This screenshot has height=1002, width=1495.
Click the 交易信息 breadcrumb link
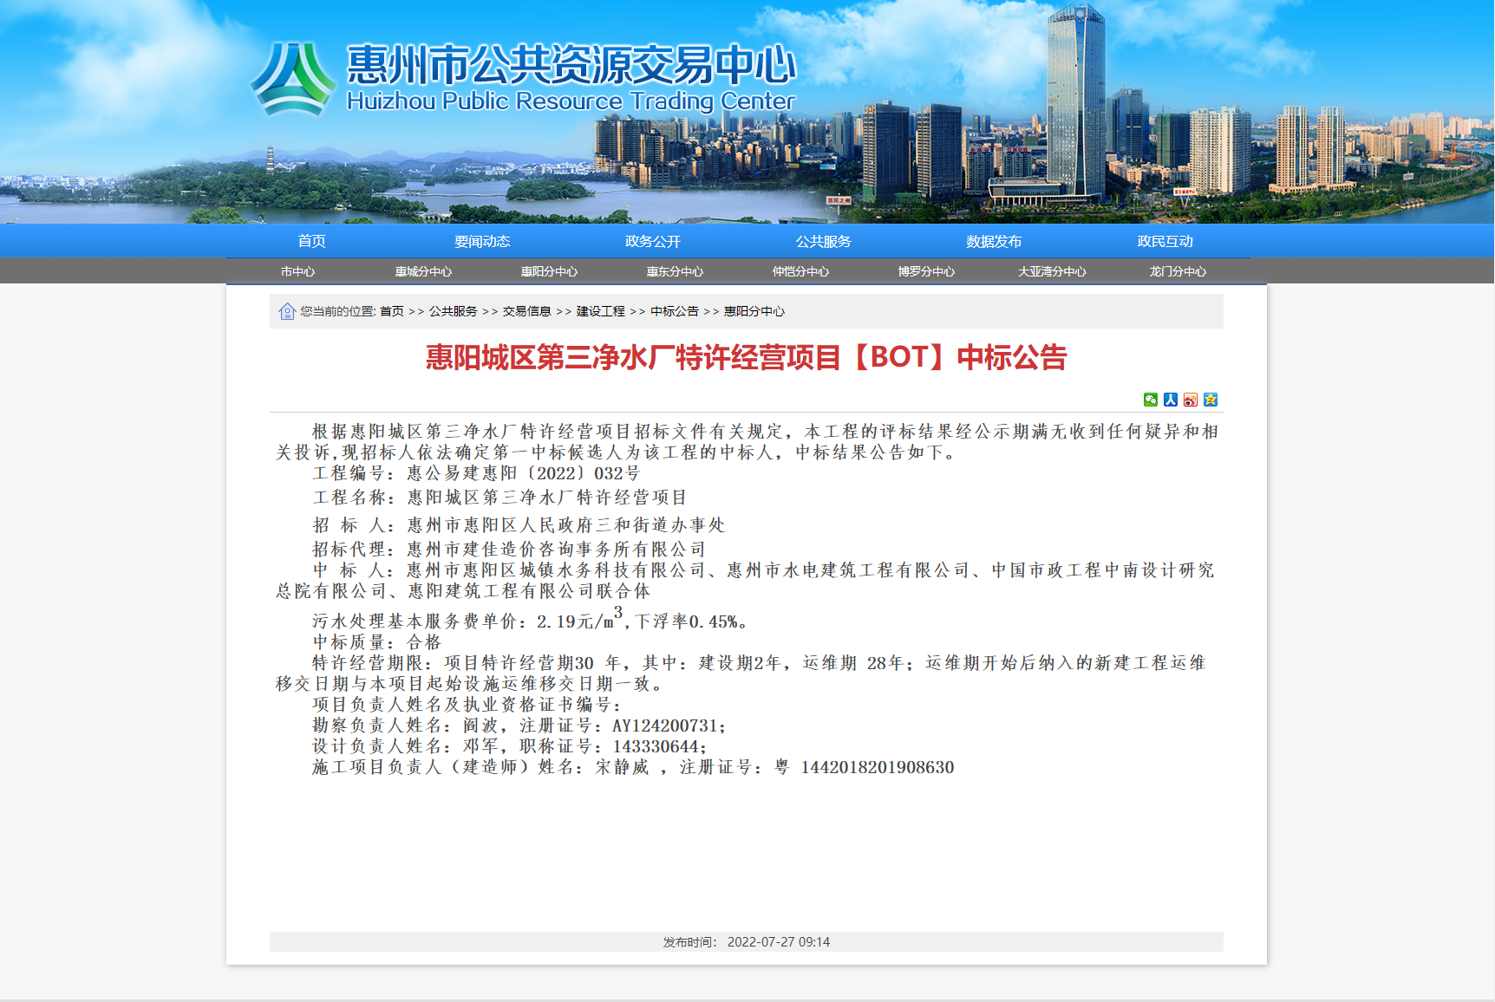[x=526, y=311]
